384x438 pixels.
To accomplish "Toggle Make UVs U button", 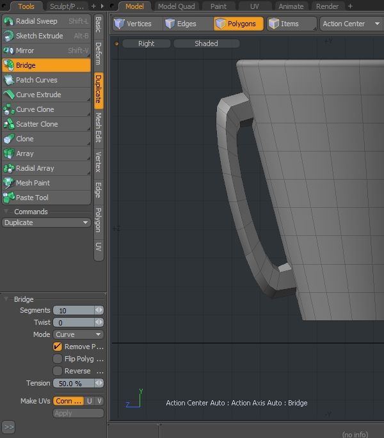I will (90, 401).
